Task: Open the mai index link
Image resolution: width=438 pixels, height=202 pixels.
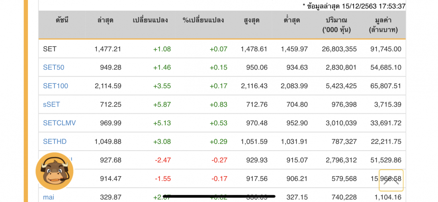Action: click(x=49, y=197)
